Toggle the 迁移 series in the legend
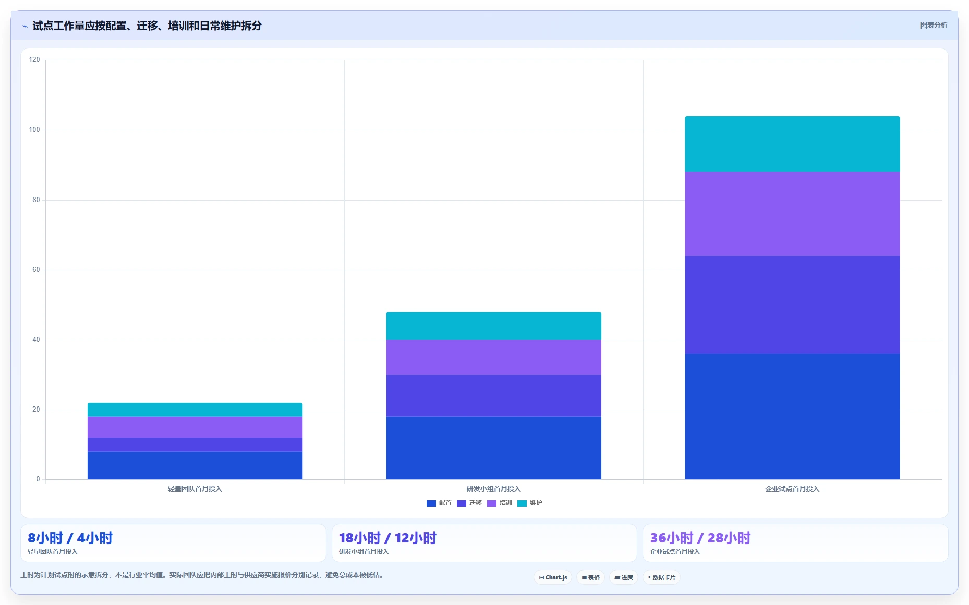Screen dimensions: 969x605 point(469,503)
